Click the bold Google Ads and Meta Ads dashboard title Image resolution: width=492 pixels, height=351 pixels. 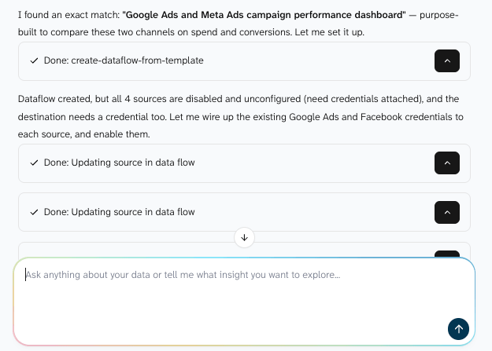(264, 15)
